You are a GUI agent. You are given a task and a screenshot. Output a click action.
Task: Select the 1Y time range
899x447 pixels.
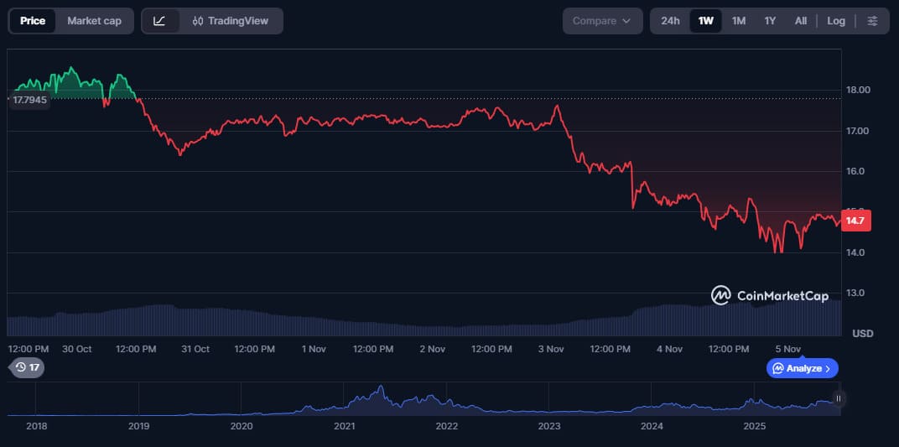[x=770, y=21]
